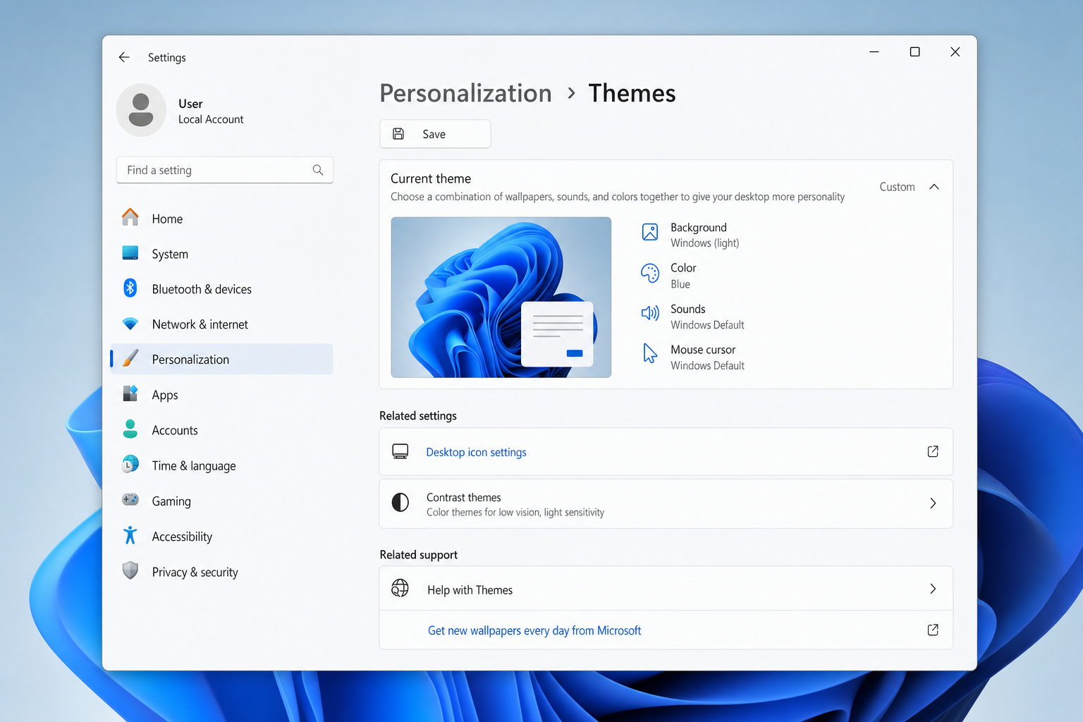This screenshot has width=1083, height=722.
Task: Click the user avatar picture
Action: tap(141, 110)
